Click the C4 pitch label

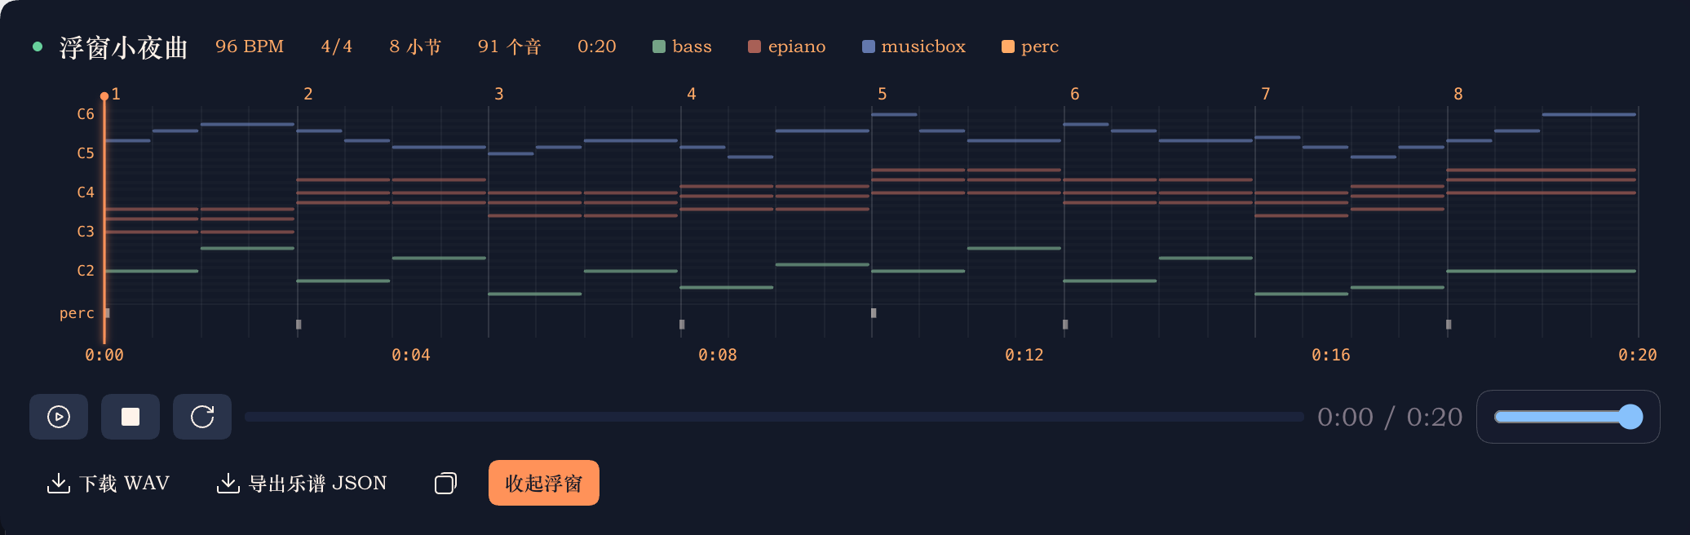pos(86,192)
